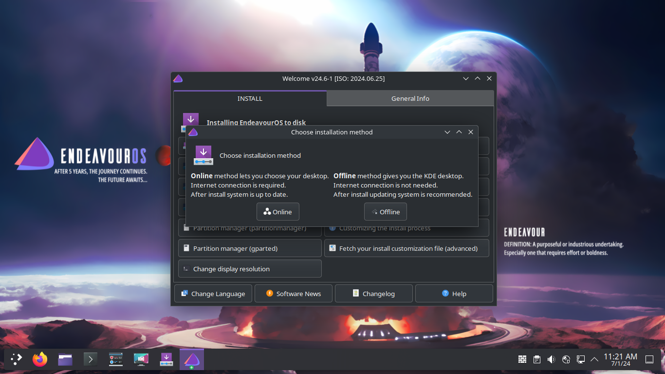Minimize the Welcome v24.6-1 window

(466, 78)
